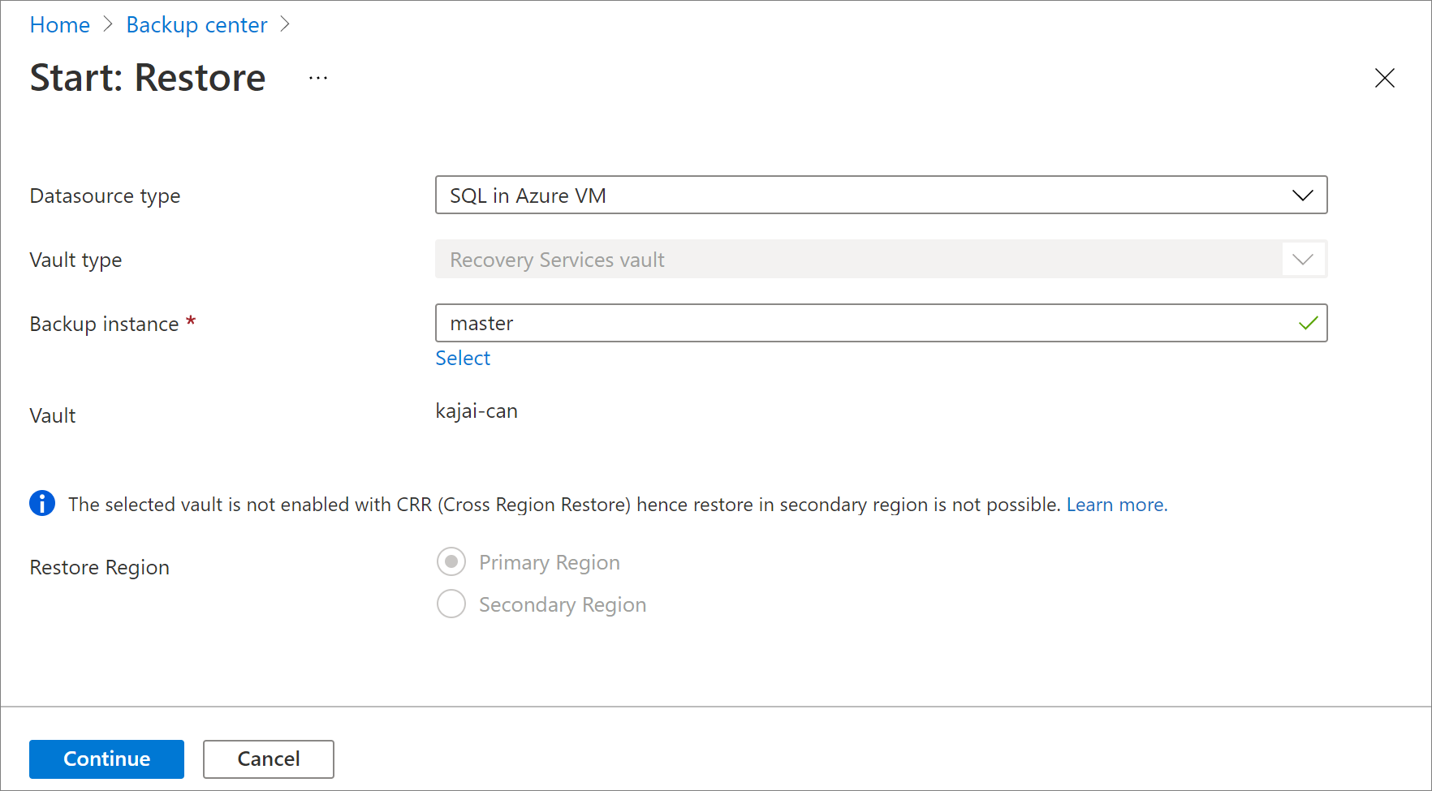The height and width of the screenshot is (791, 1432).
Task: Go to Home breadcrumb
Action: coord(60,25)
